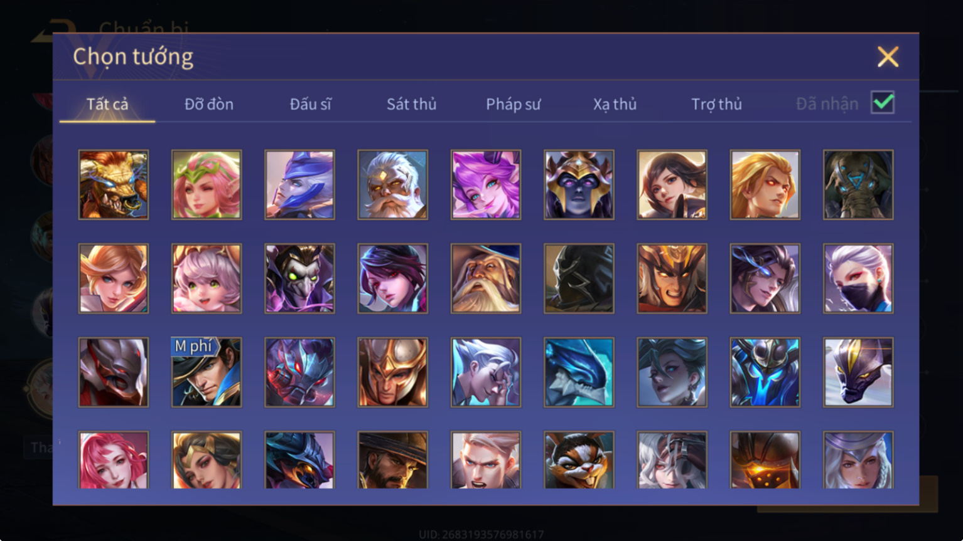
Task: Close the Chọn tướng dialog
Action: [x=888, y=57]
